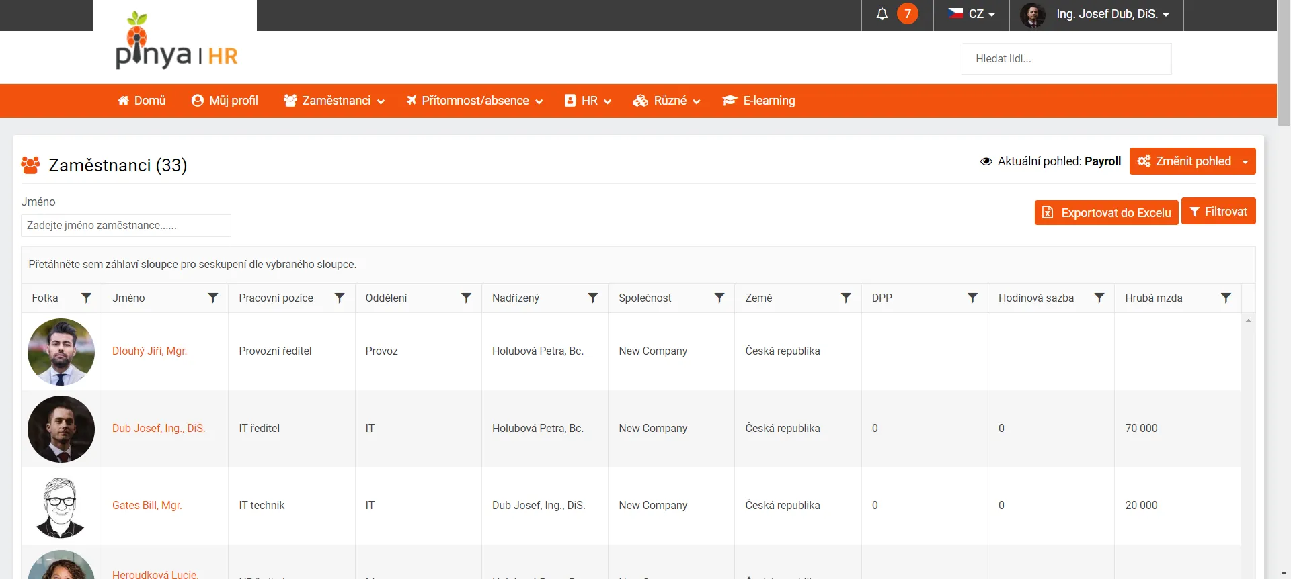
Task: Click Exportovat do Excelu button
Action: 1107,213
